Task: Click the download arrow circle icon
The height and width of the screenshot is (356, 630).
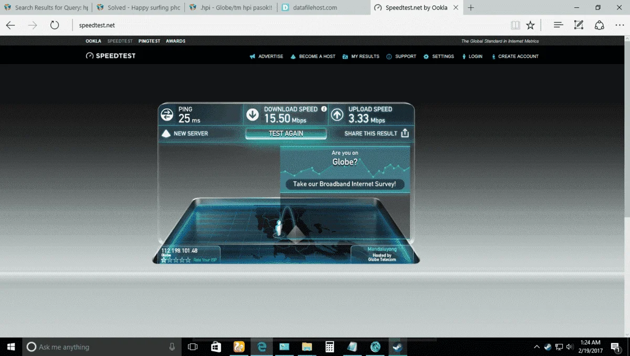Action: (x=253, y=114)
